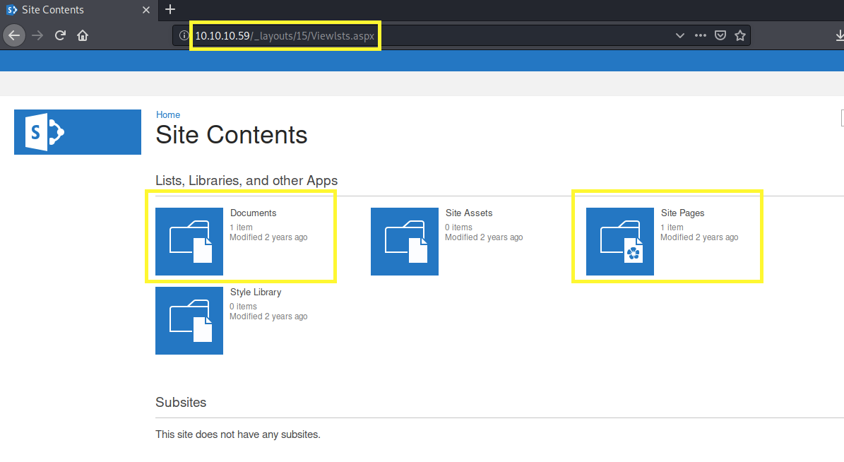Open the Site Pages library icon

(x=620, y=242)
